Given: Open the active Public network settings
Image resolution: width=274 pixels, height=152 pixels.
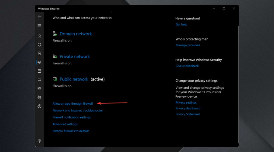Looking at the screenshot, I should (x=74, y=79).
